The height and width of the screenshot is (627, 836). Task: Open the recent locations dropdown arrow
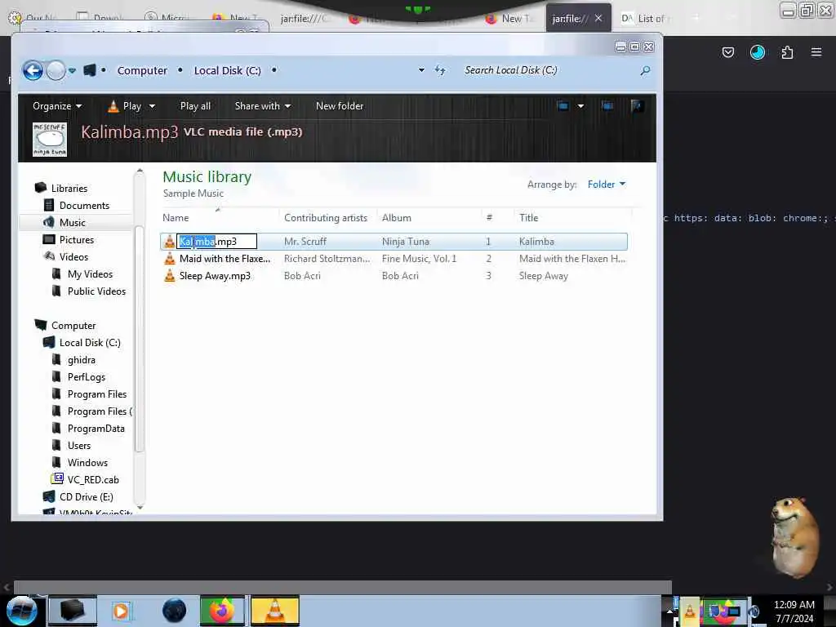pyautogui.click(x=72, y=70)
